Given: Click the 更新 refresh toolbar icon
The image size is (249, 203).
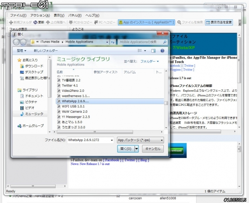Looking at the screenshot, I should (x=35, y=22).
